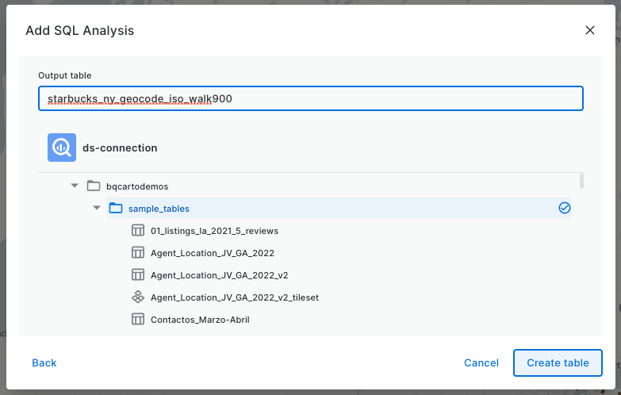Toggle the sample_tables selected checkmark
The height and width of the screenshot is (395, 621).
click(565, 208)
